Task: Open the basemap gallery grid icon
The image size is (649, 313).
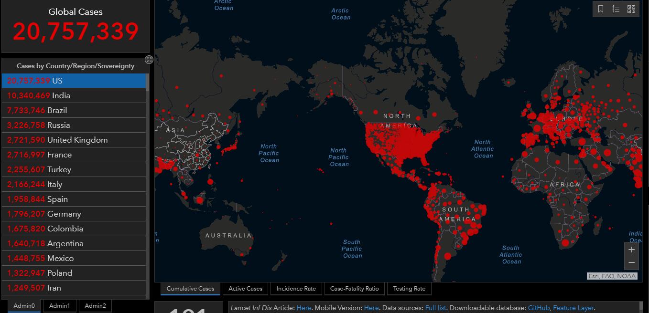Action: pos(631,9)
